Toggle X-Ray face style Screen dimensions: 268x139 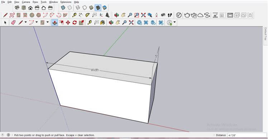pyautogui.click(x=63, y=7)
